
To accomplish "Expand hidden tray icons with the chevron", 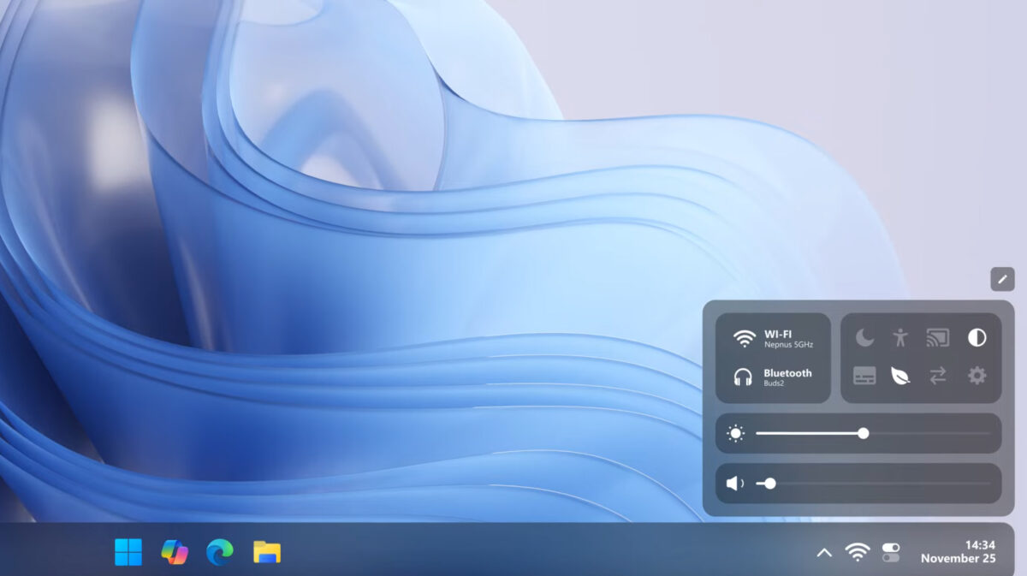I will pyautogui.click(x=824, y=553).
